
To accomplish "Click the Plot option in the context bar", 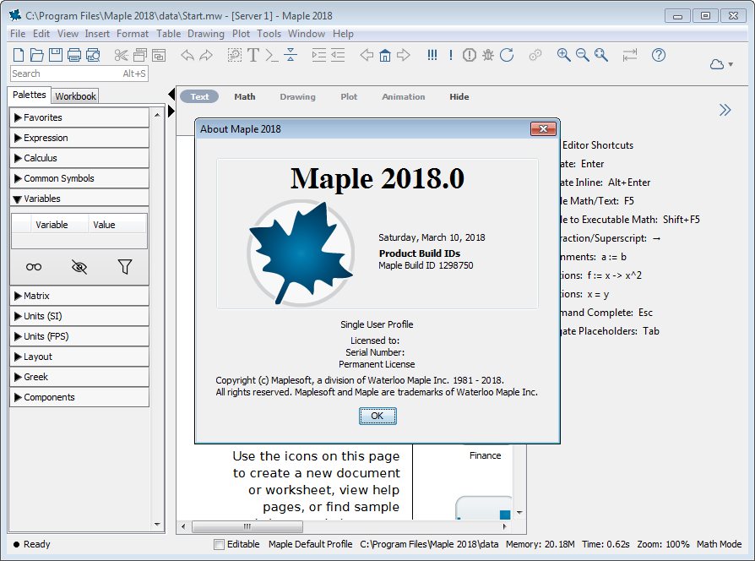I will pos(349,97).
